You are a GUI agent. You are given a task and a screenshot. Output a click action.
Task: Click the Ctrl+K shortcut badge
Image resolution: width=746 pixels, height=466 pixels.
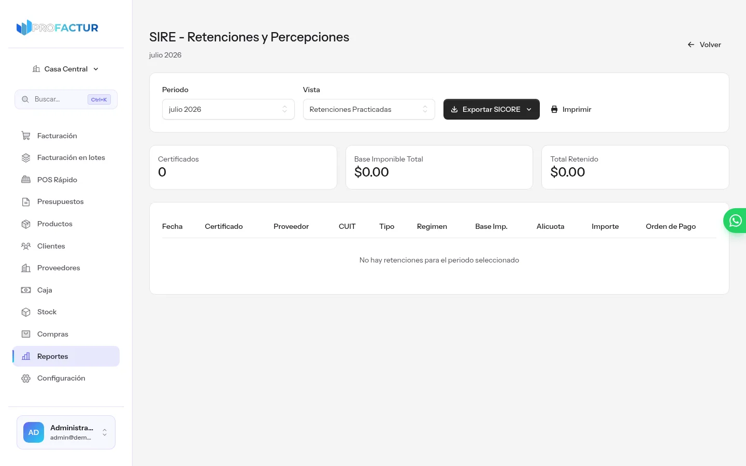pos(99,99)
